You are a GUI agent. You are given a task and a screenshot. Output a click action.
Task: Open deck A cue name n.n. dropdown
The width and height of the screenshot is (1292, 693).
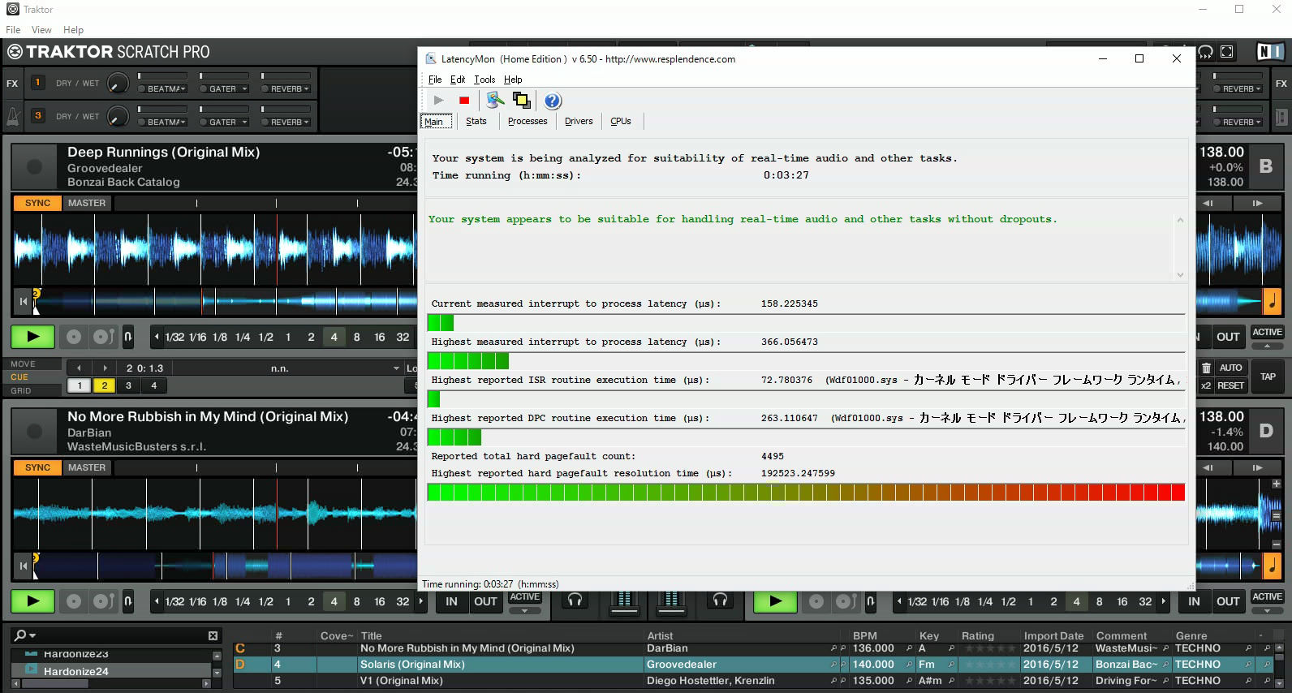(x=395, y=368)
